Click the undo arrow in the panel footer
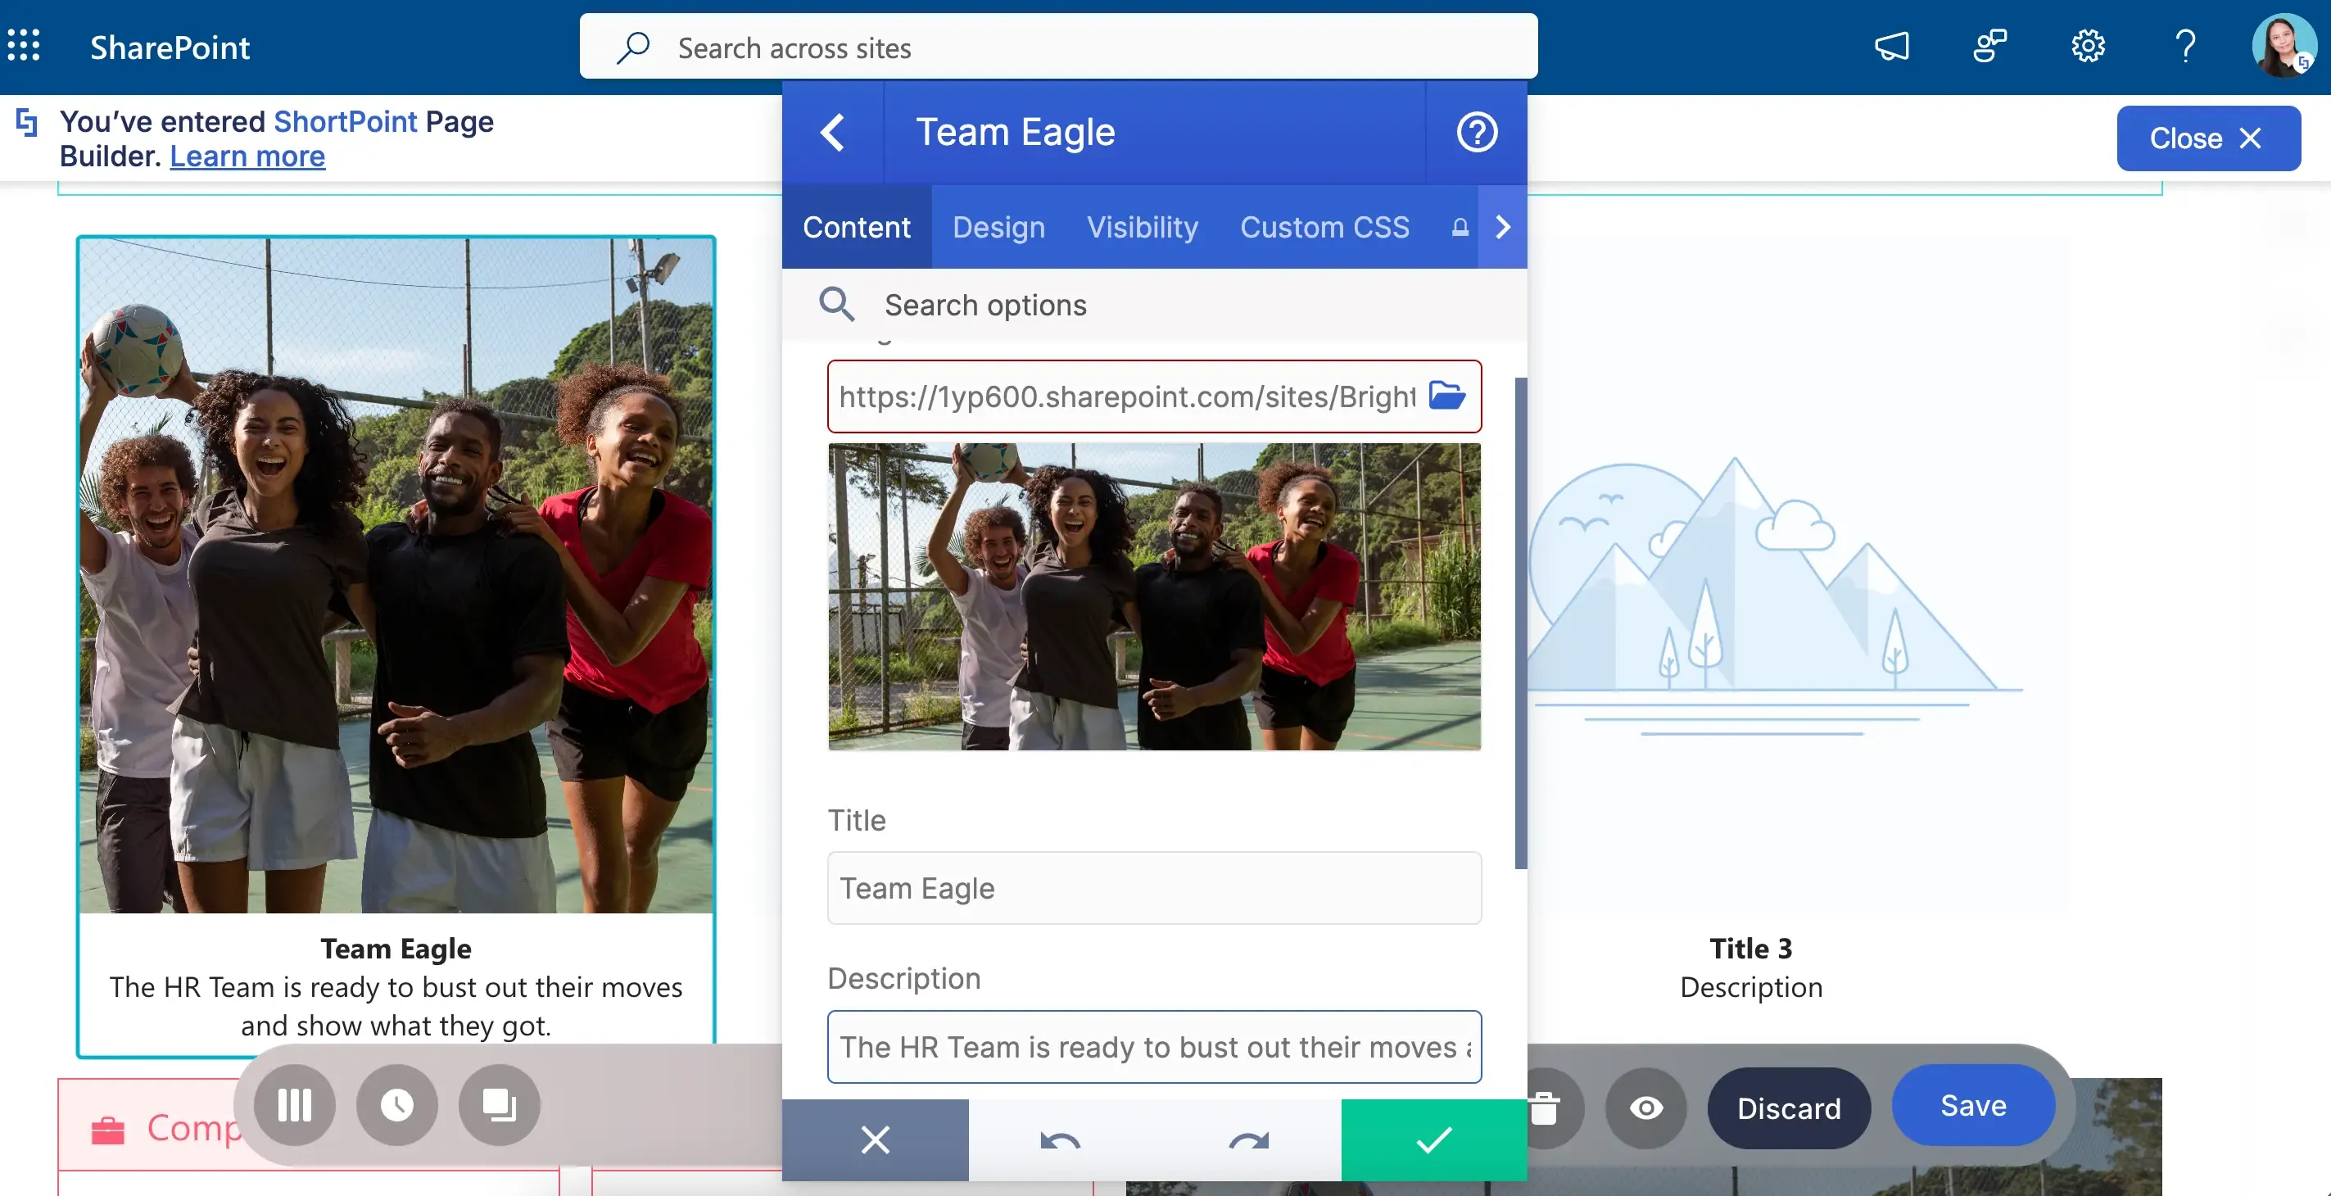2331x1196 pixels. [x=1061, y=1139]
